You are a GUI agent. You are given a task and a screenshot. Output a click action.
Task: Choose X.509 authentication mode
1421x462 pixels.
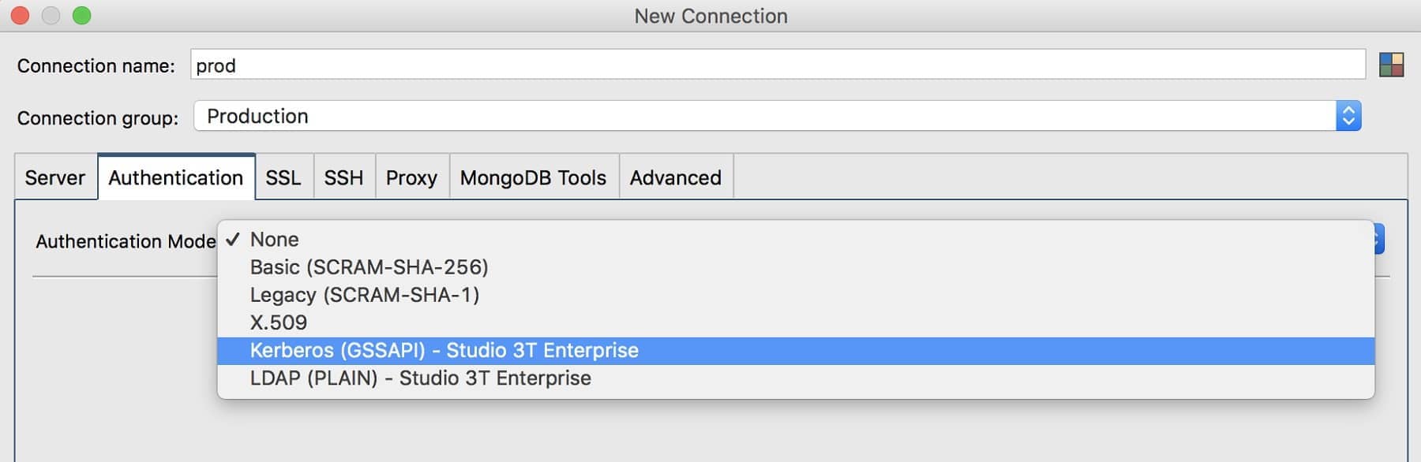tap(278, 322)
